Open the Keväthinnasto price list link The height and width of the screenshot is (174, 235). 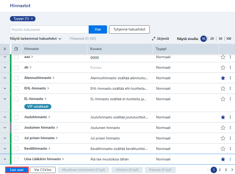[x=37, y=148]
